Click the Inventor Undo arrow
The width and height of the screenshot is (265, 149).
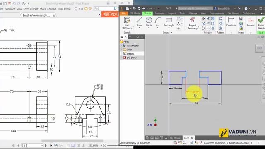(x=144, y=8)
